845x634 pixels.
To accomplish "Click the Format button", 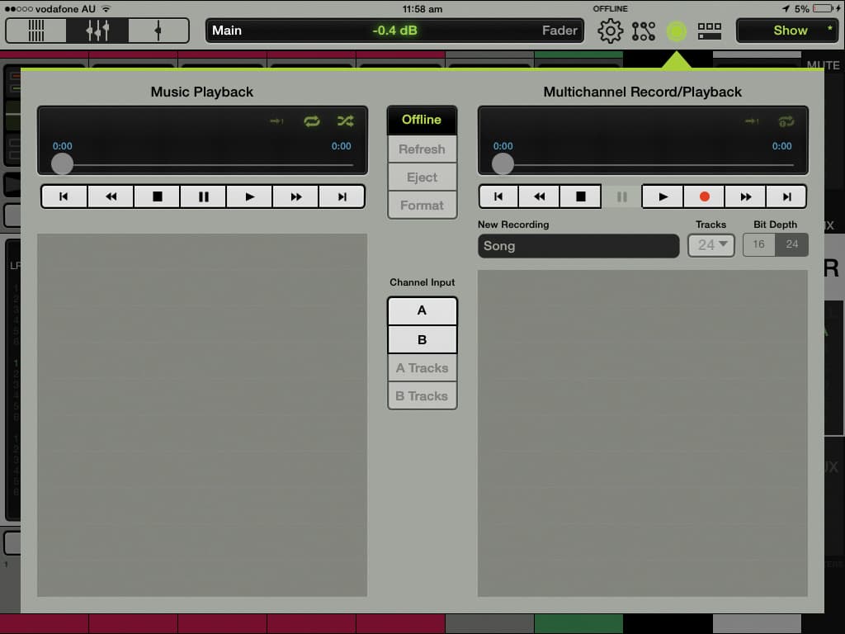I will coord(422,205).
